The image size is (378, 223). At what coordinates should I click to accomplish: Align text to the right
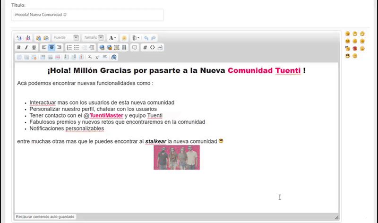[59, 48]
